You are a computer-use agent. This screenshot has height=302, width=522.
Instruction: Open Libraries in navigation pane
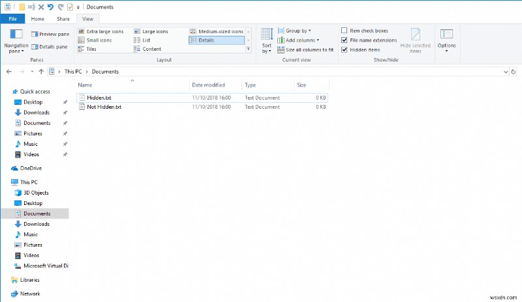[29, 280]
